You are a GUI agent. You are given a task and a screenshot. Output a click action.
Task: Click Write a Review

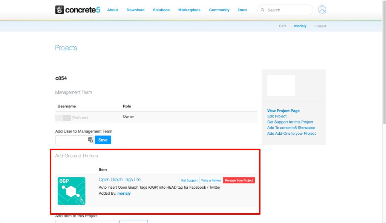[211, 180]
